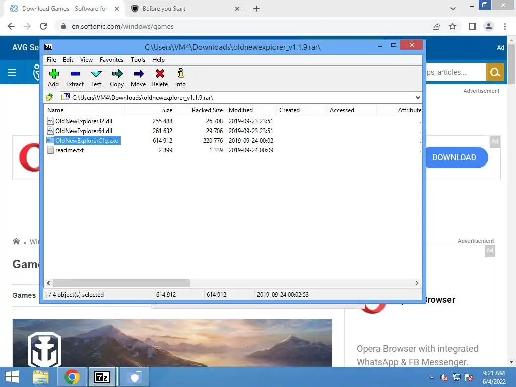The height and width of the screenshot is (387, 516).
Task: Open File Explorer from the taskbar
Action: 41,377
